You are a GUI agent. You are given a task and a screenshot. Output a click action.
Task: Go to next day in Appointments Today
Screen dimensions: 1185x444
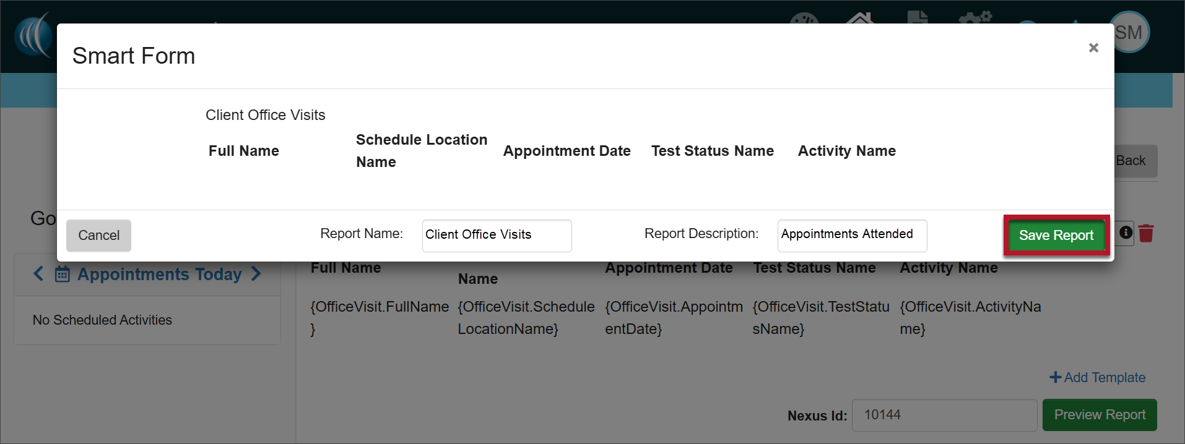pyautogui.click(x=256, y=274)
